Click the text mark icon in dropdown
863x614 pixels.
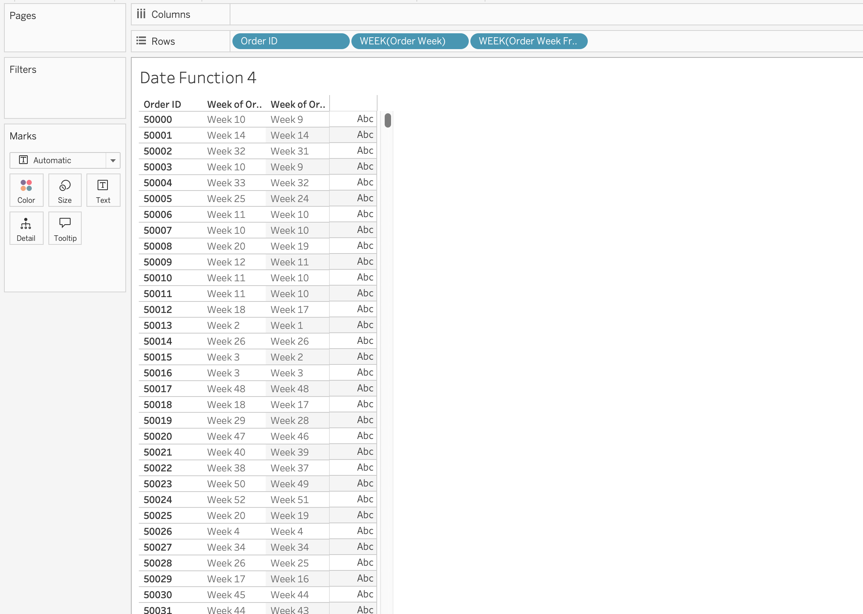click(x=24, y=160)
